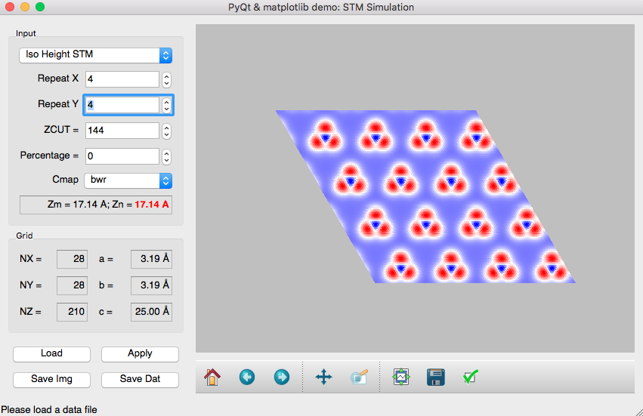Maximize the window with the green button
The width and height of the screenshot is (643, 416).
pyautogui.click(x=40, y=7)
